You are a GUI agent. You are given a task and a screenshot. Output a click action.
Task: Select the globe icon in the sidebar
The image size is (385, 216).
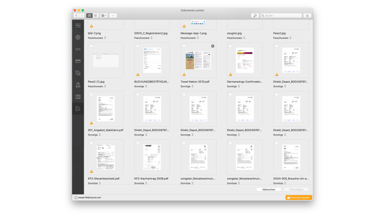coord(77,37)
